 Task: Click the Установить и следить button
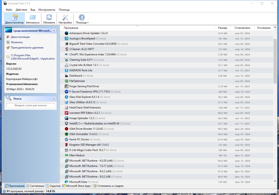tap(108, 186)
